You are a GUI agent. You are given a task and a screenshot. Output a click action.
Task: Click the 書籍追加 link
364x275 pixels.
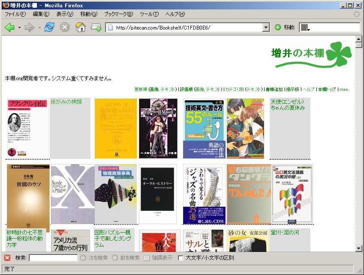pyautogui.click(x=274, y=89)
